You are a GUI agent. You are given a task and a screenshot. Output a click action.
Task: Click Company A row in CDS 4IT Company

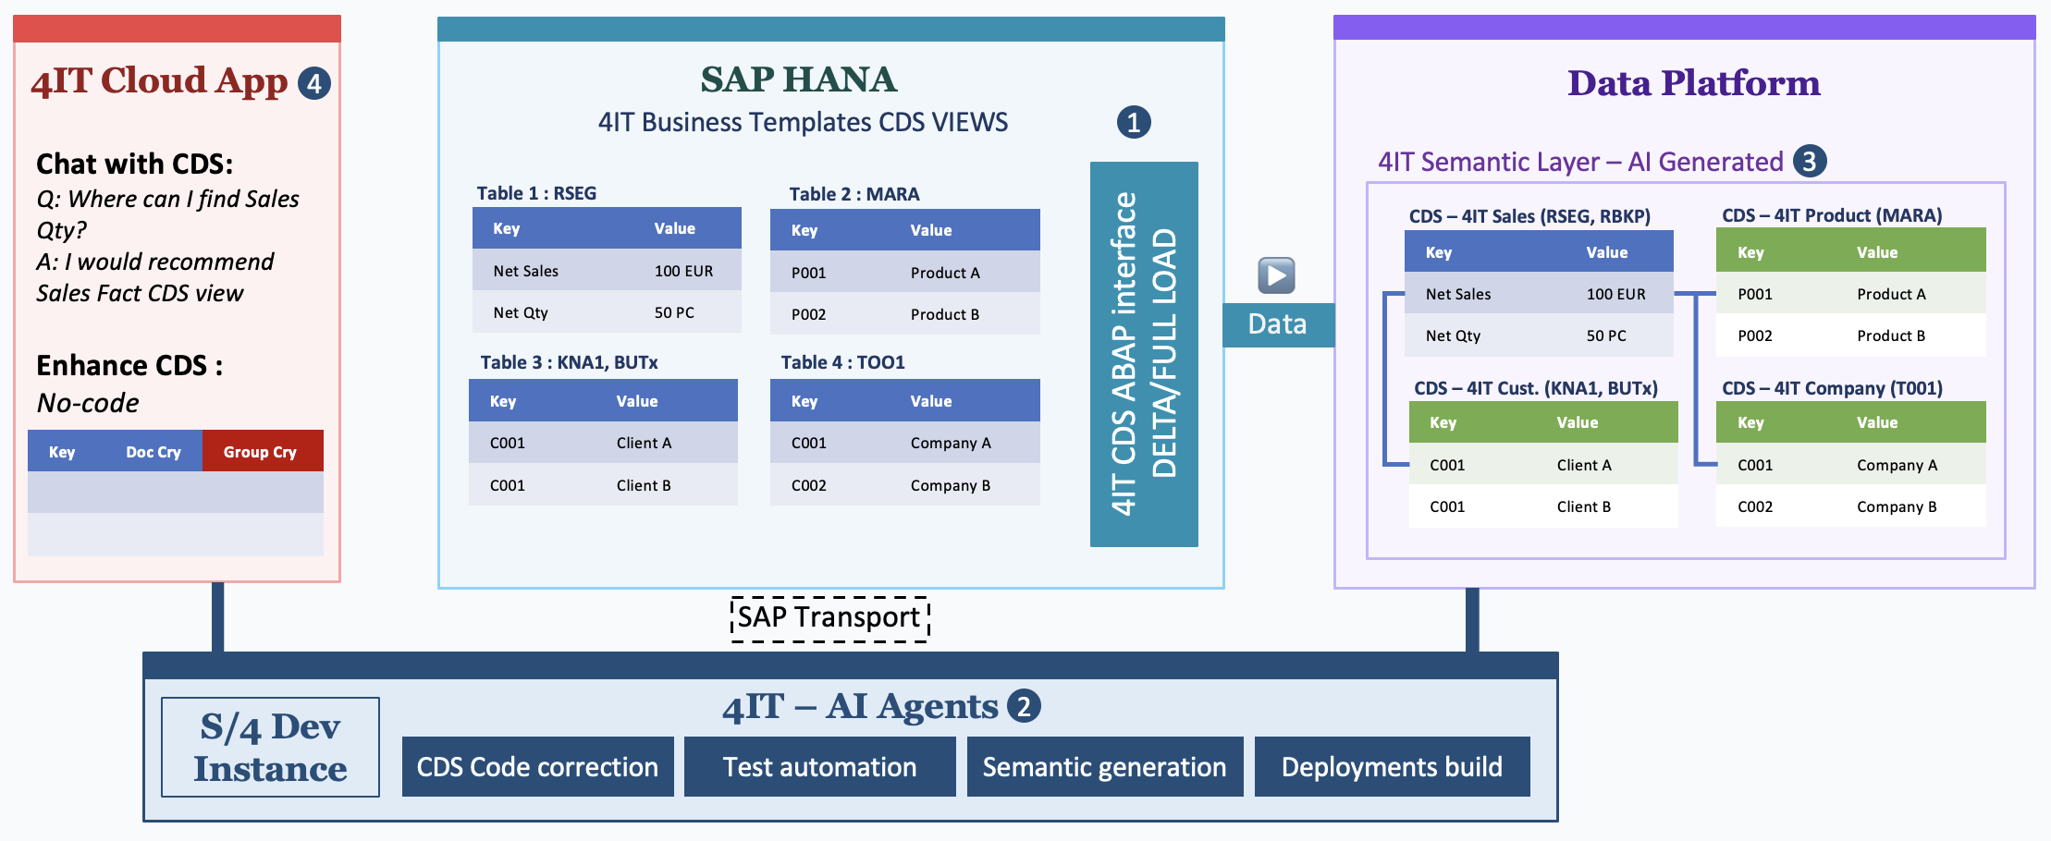coord(1849,465)
